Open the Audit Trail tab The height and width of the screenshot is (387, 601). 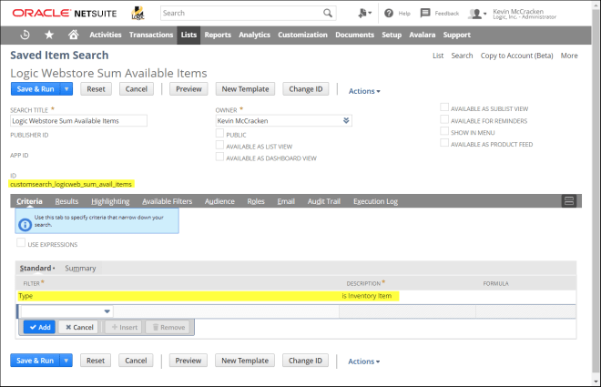point(324,201)
